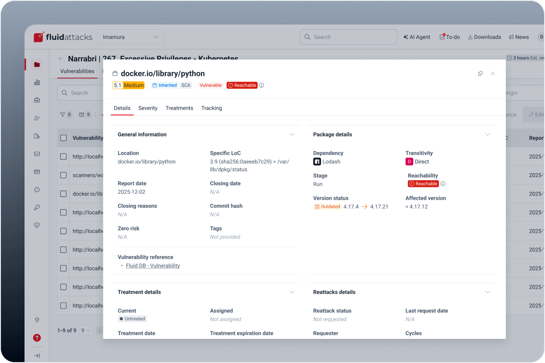Click the 3 hours Est. indicator
The height and width of the screenshot is (363, 545).
point(525,58)
